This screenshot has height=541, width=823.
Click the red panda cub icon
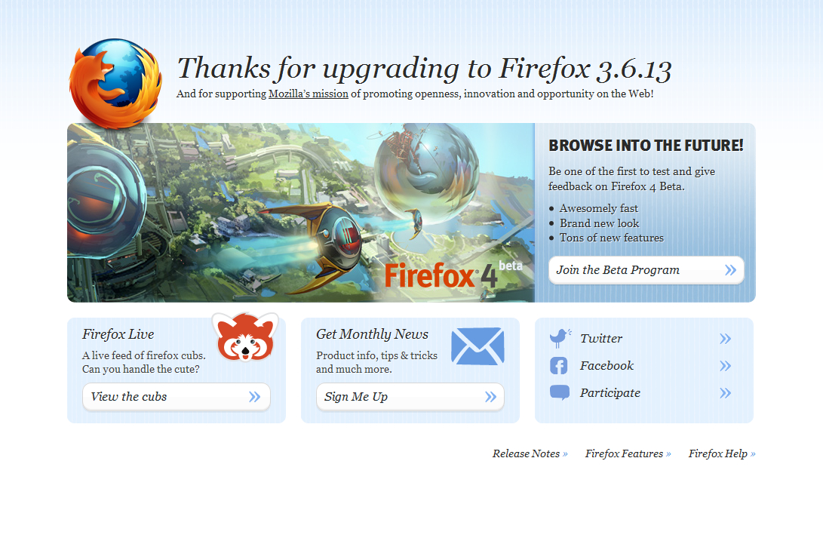click(245, 337)
